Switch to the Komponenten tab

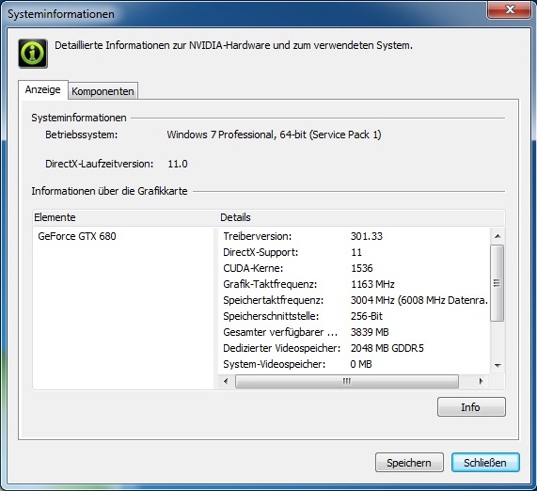coord(103,91)
